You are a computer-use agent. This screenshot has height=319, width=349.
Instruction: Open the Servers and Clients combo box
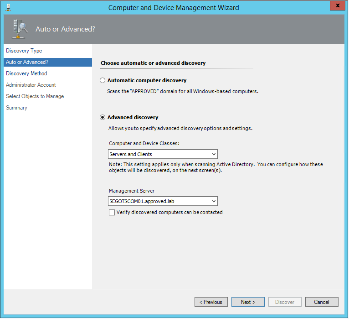[x=163, y=154]
